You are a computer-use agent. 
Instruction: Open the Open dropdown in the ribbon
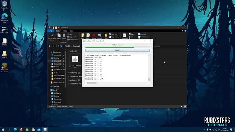(x=132, y=34)
